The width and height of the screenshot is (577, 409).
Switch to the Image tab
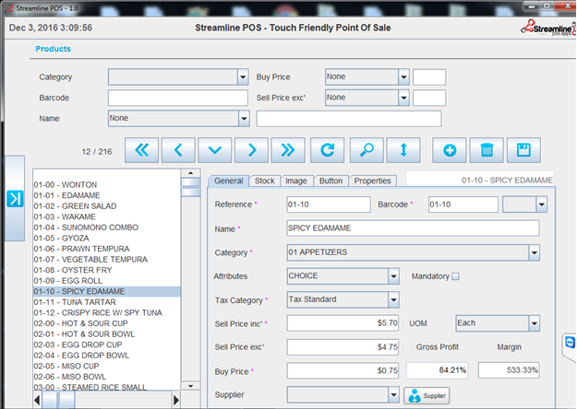click(x=296, y=181)
